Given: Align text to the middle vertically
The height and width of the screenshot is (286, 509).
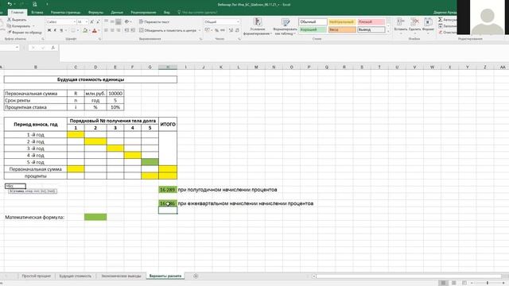Looking at the screenshot, I should (x=112, y=21).
